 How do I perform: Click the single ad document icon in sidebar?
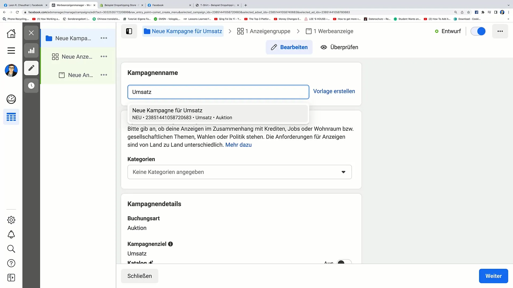(62, 75)
